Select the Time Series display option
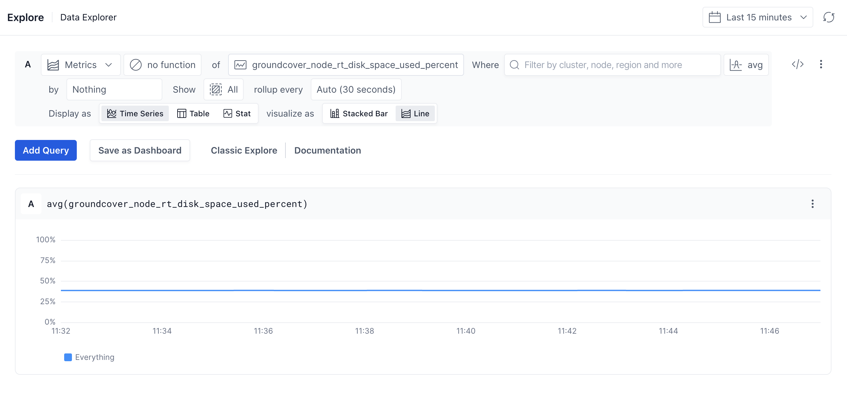This screenshot has height=414, width=847. pyautogui.click(x=135, y=113)
